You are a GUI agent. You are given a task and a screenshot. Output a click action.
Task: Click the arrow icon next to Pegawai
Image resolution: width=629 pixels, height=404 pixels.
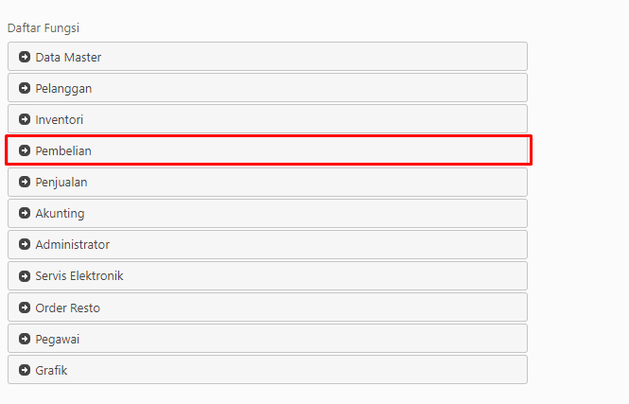click(25, 339)
